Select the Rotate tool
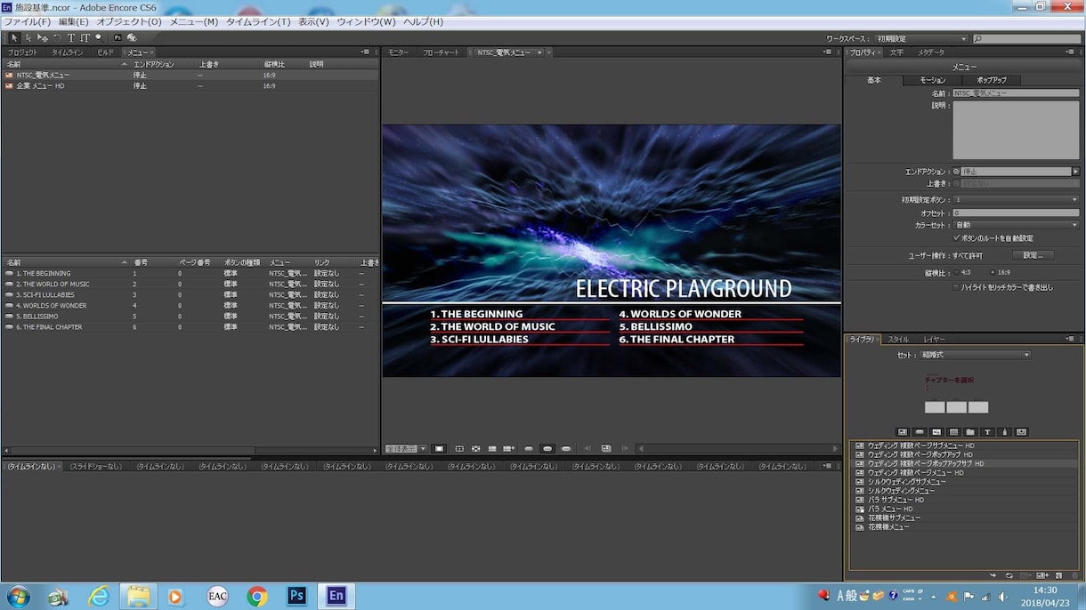The image size is (1086, 610). (x=57, y=38)
